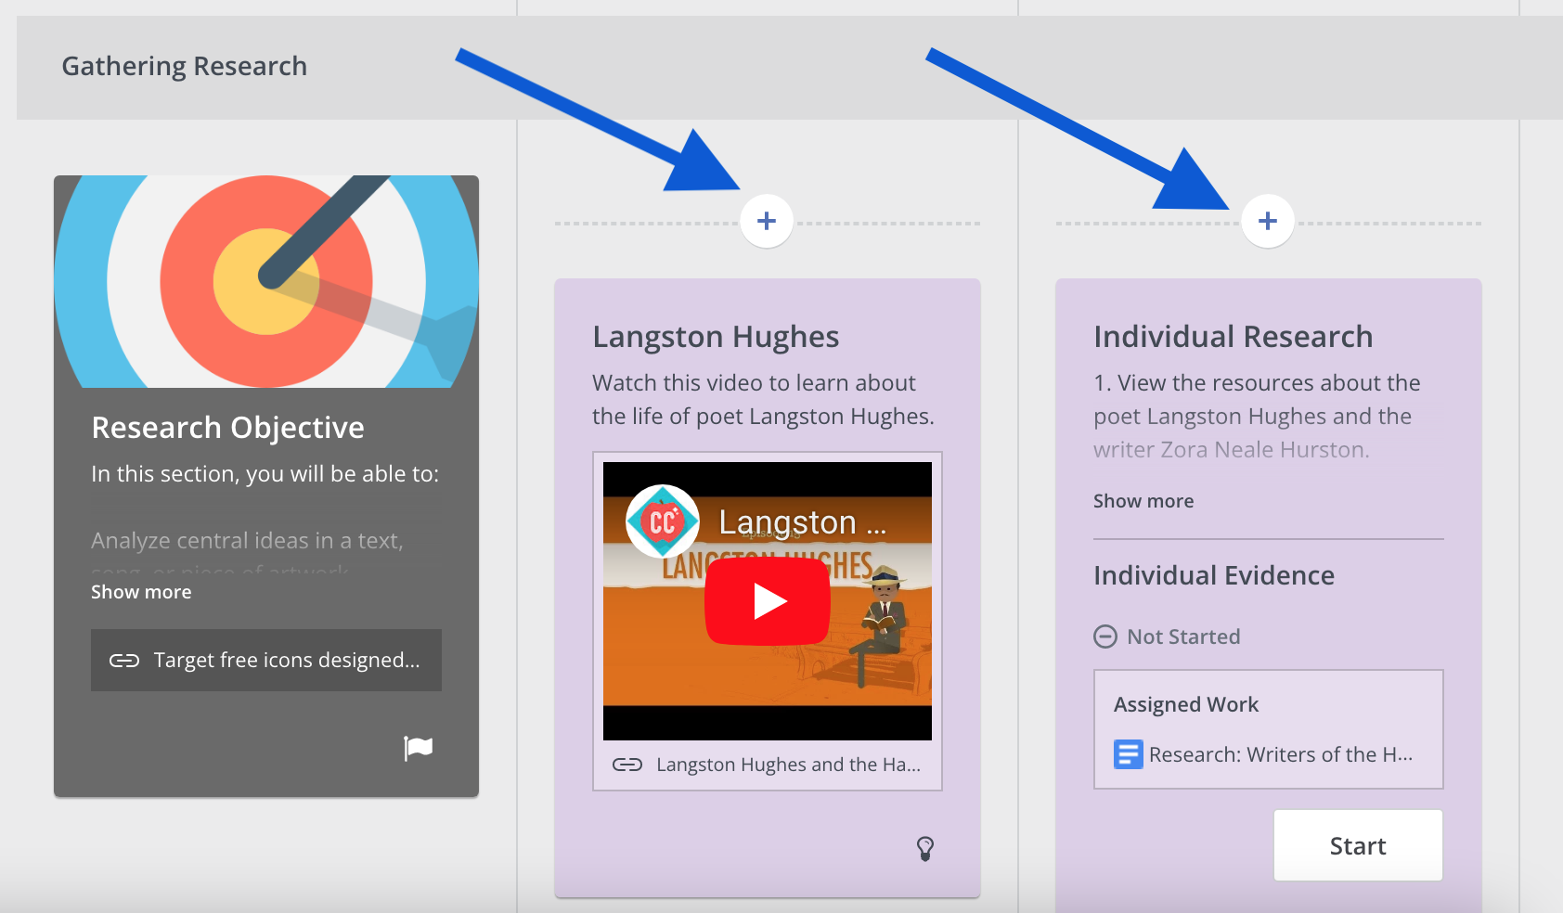
Task: Click the Langston Hughes card title
Action: point(716,336)
